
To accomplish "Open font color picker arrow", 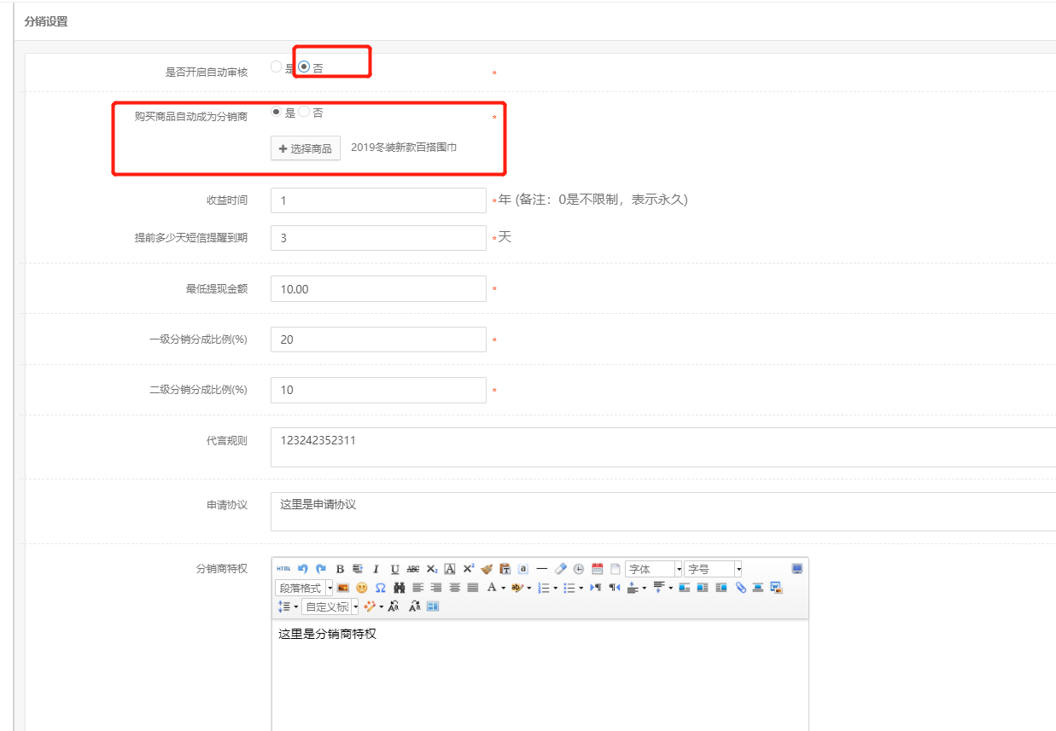I will (503, 588).
